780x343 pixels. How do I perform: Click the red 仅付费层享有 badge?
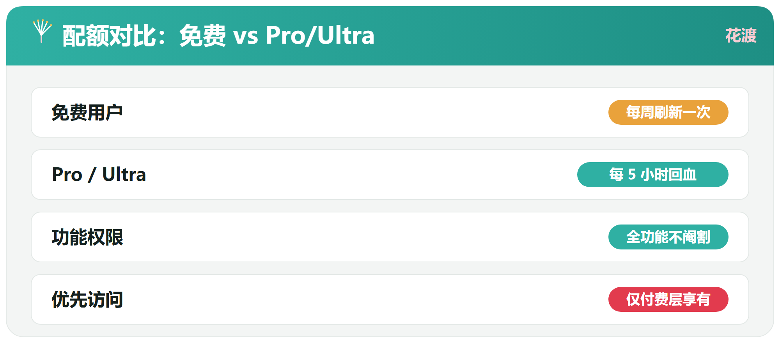[x=668, y=299]
